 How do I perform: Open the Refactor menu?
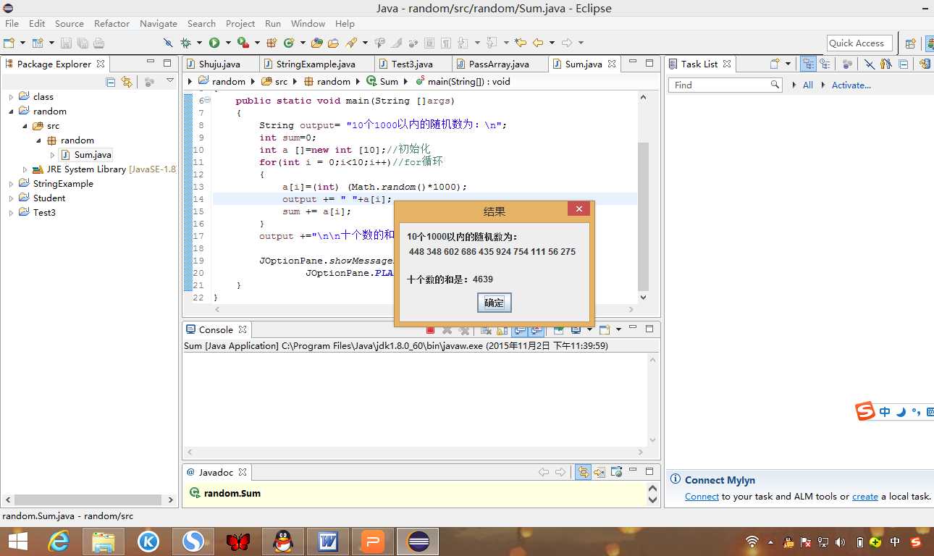[x=112, y=23]
